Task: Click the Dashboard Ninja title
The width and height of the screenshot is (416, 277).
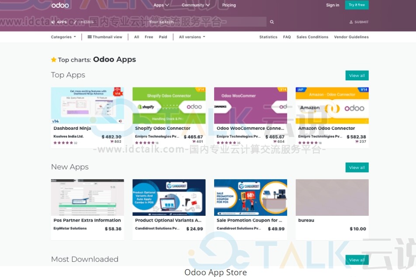Action: coord(72,128)
